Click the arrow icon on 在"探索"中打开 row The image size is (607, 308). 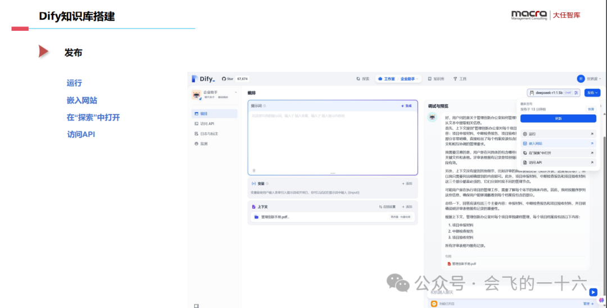pos(592,153)
